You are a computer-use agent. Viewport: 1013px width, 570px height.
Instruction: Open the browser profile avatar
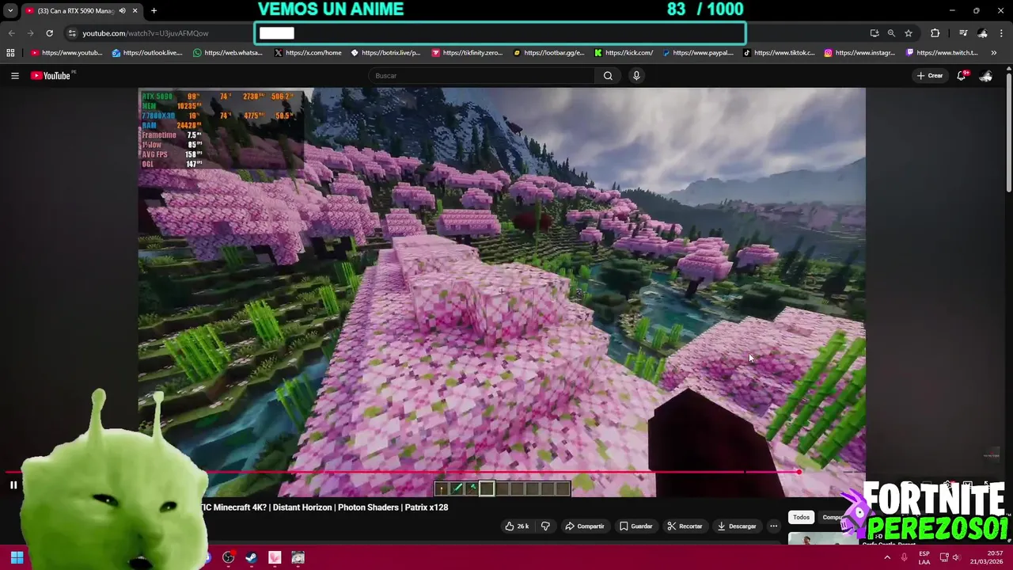point(982,33)
